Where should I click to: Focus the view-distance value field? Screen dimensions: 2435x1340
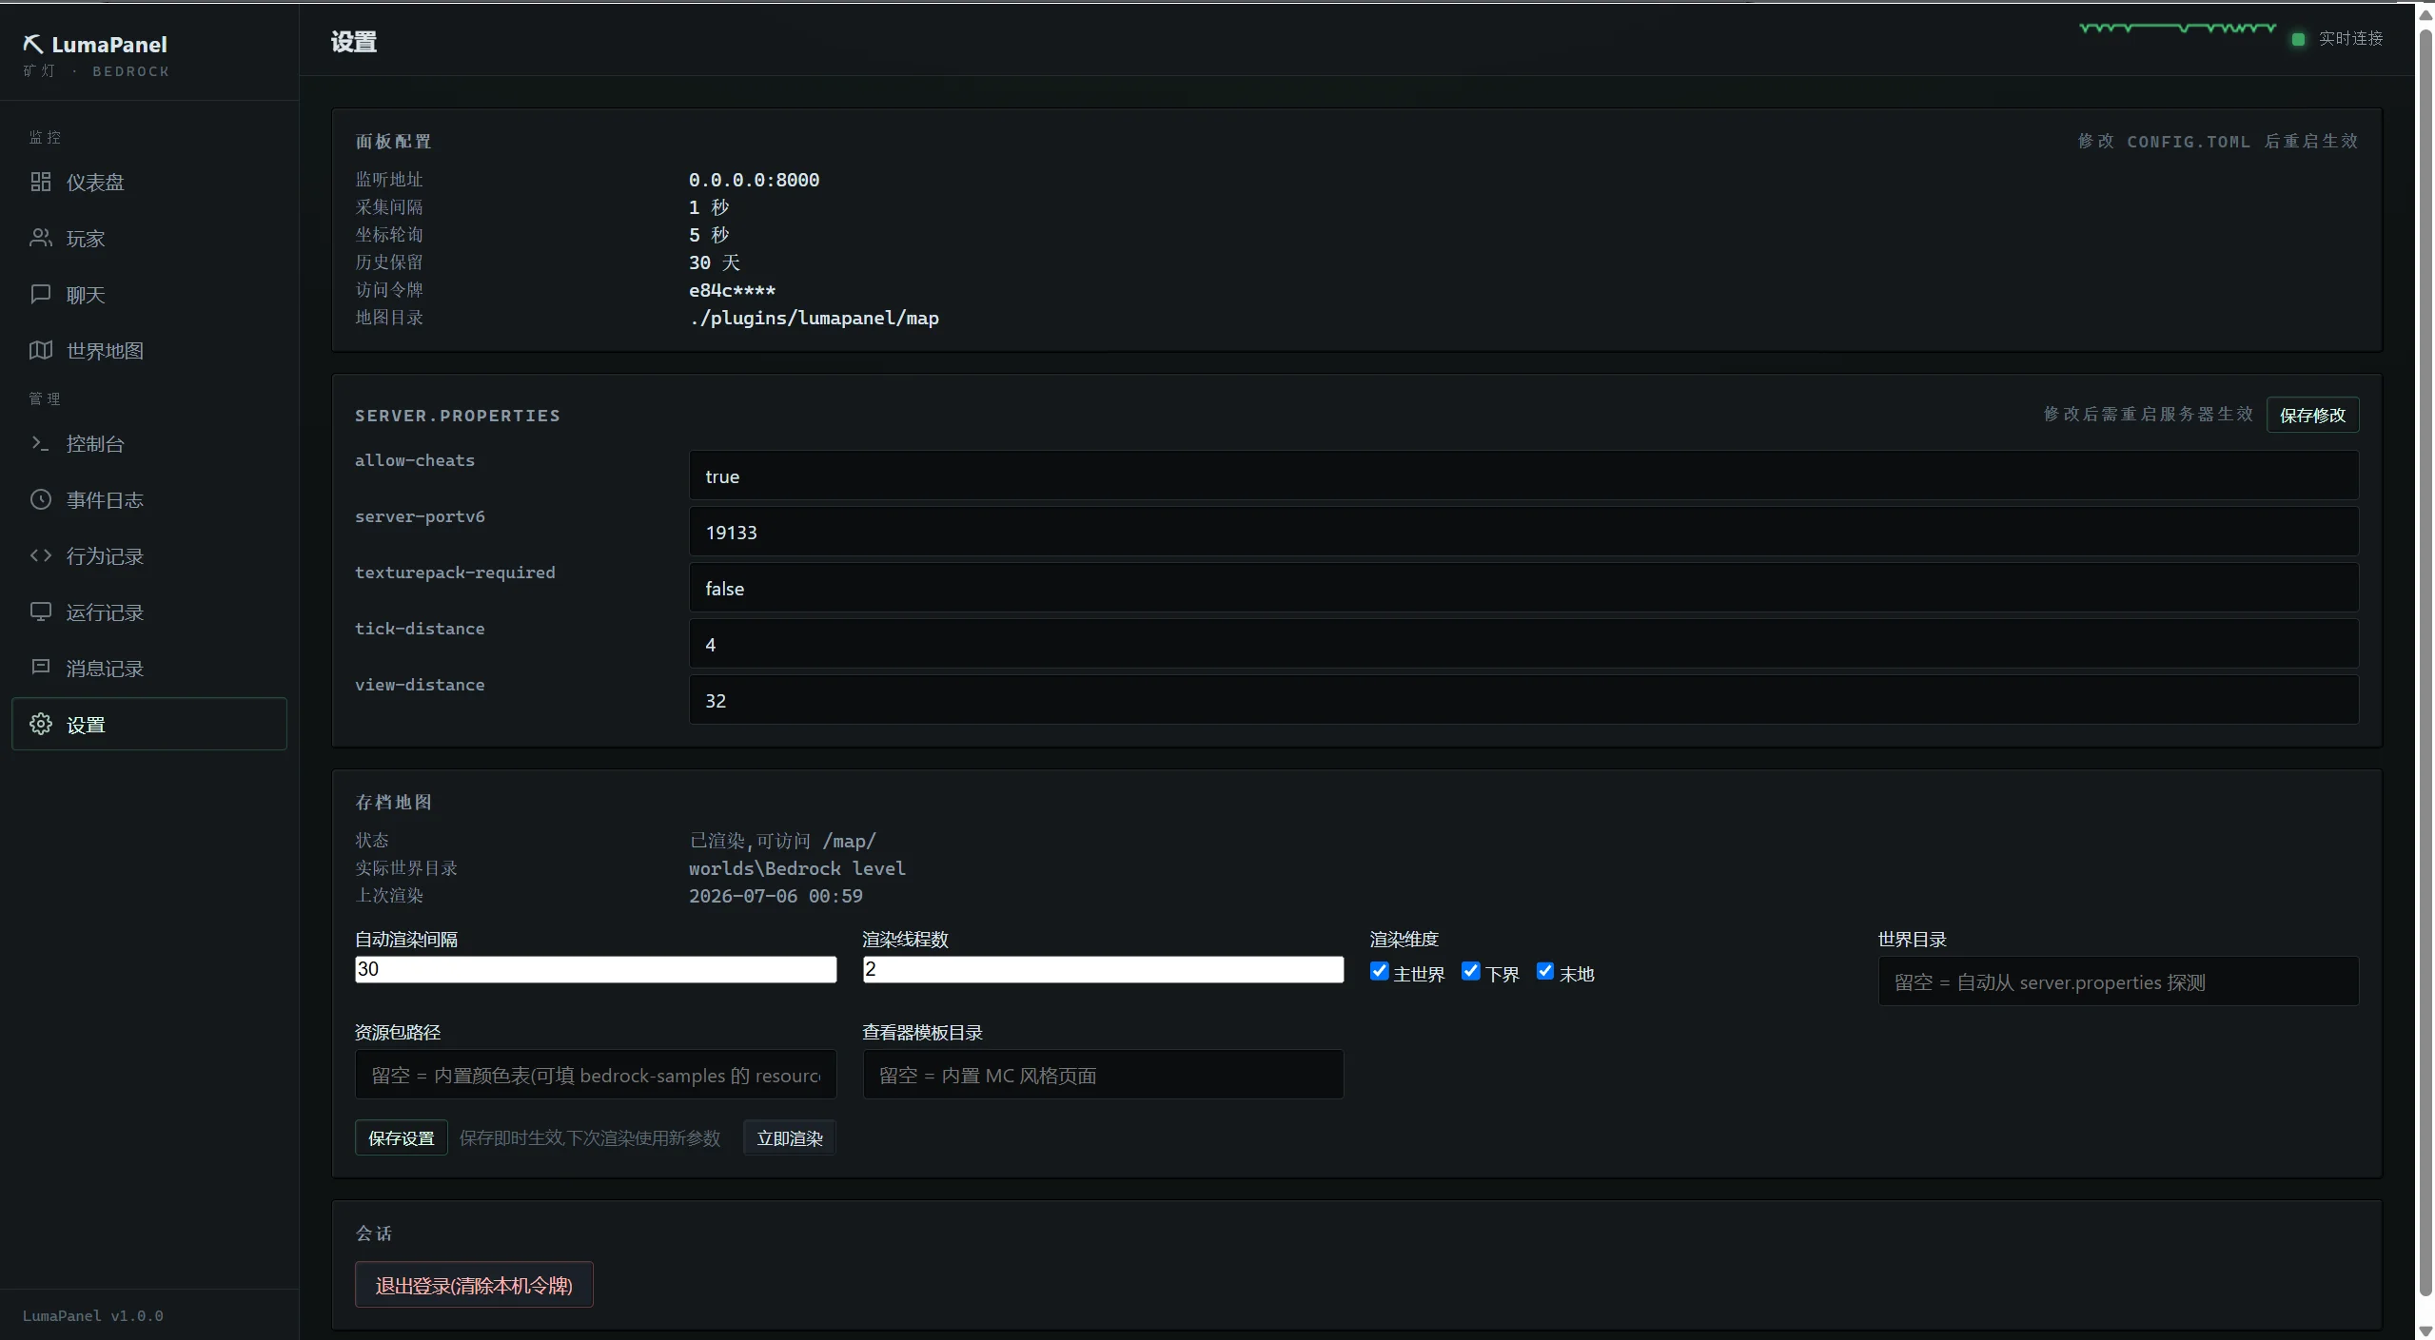(x=1523, y=700)
